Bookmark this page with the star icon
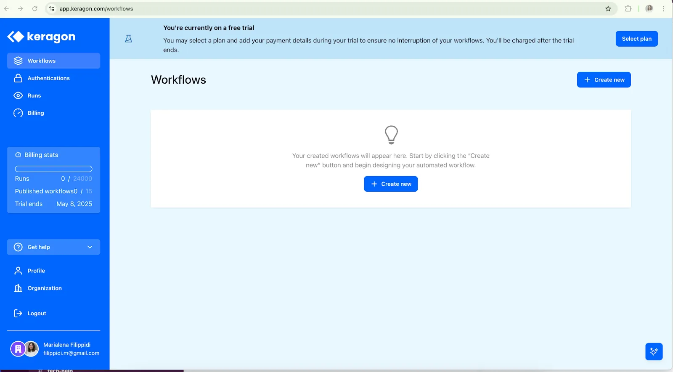The height and width of the screenshot is (372, 673). pos(608,8)
